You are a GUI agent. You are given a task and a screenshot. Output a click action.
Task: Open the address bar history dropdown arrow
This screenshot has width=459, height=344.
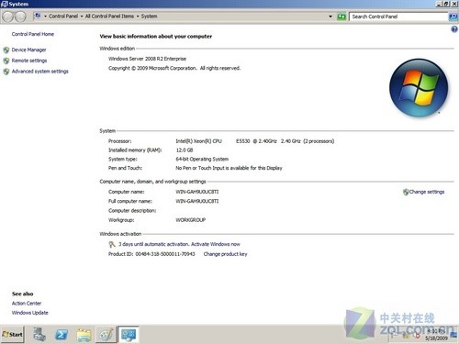[330, 17]
